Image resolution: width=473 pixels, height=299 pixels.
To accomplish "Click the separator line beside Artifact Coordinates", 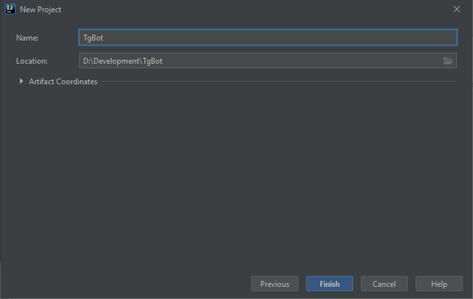I will [279, 81].
